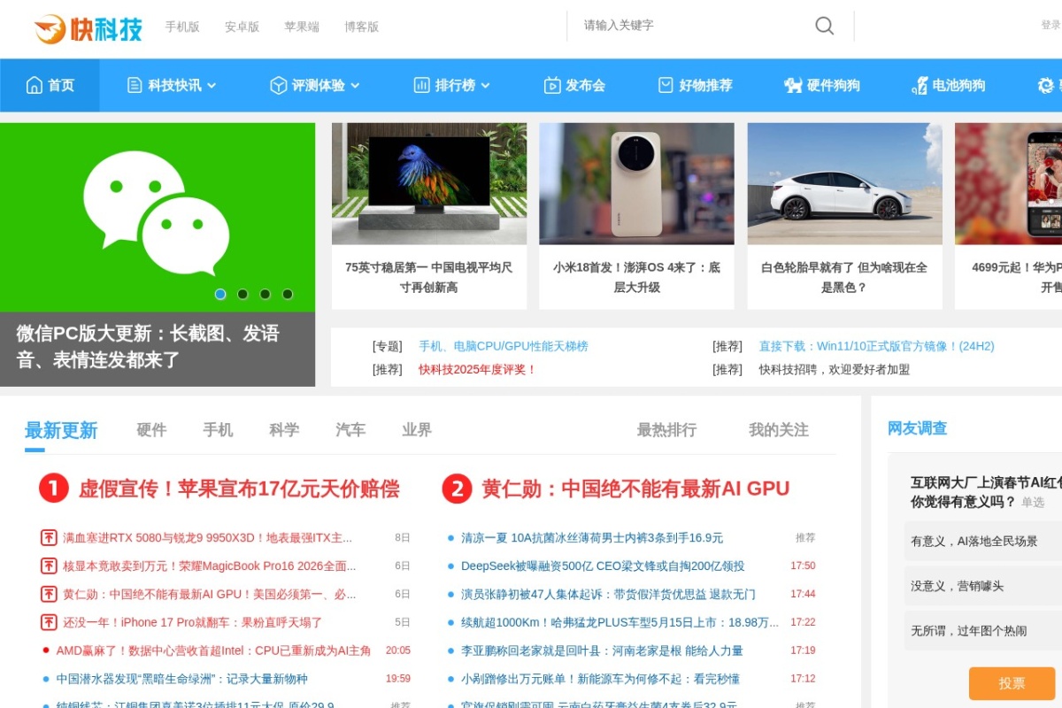Click the pinned icon beside 满血塞进RTX 5080 headline
This screenshot has height=708, width=1062.
[49, 537]
